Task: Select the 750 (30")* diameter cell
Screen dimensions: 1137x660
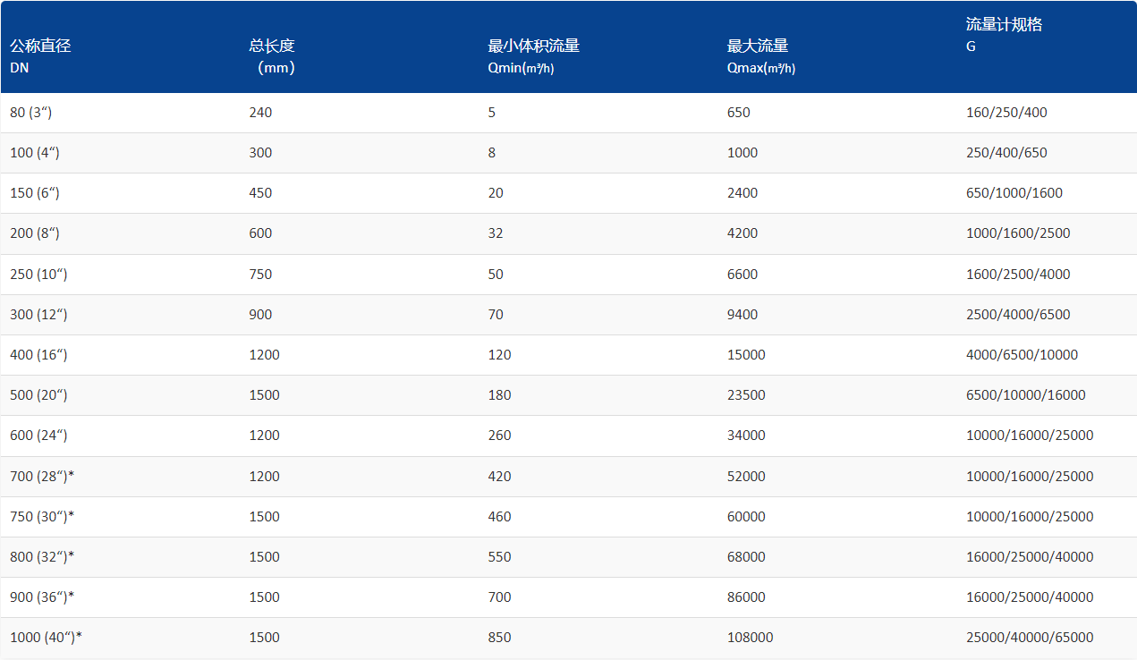Action: click(42, 517)
